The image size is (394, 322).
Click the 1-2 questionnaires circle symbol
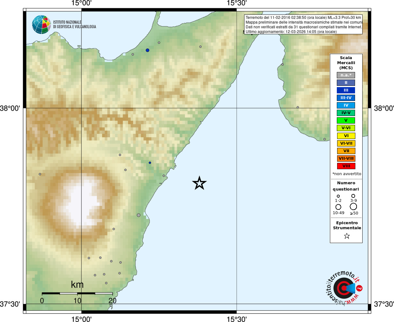(x=338, y=196)
